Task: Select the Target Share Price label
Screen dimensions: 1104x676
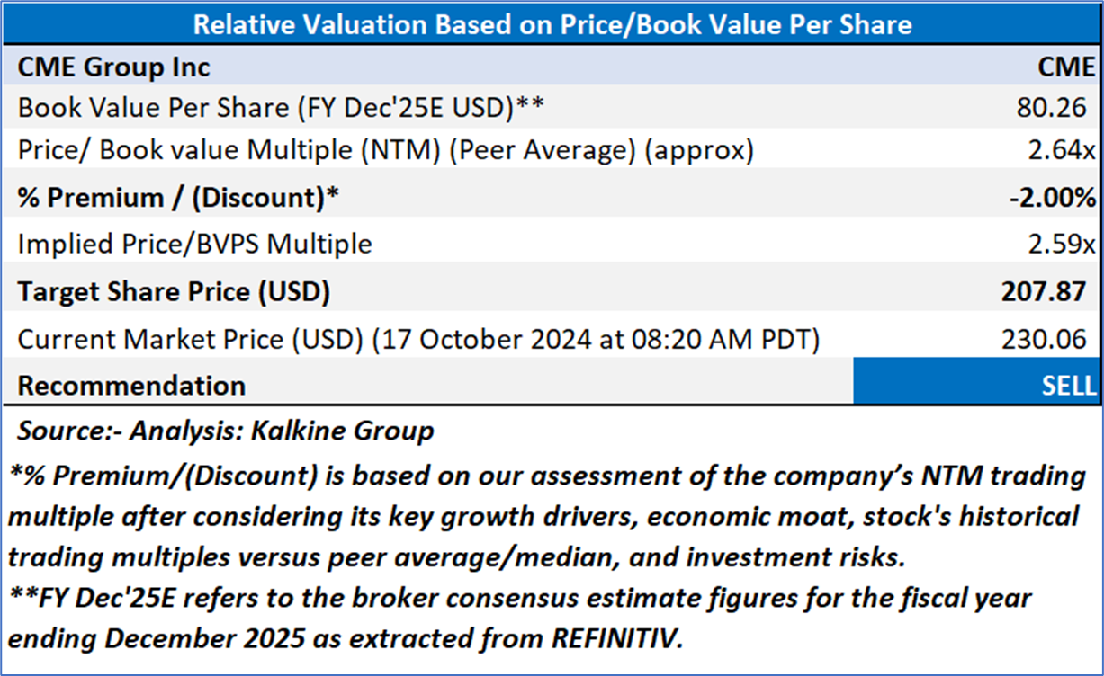Action: pos(175,292)
